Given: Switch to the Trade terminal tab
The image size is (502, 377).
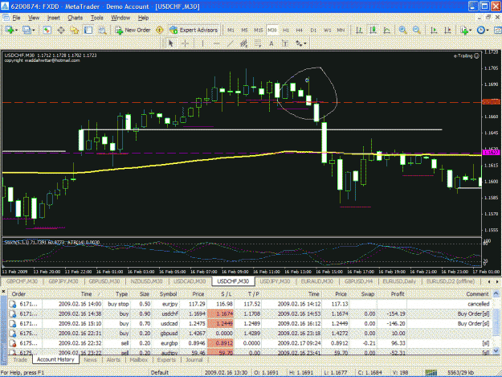Looking at the screenshot, I should click(20, 359).
